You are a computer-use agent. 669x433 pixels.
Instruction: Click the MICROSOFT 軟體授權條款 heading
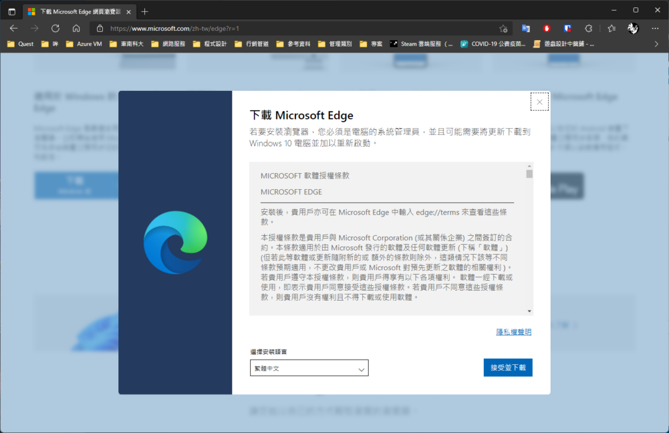[x=305, y=176]
